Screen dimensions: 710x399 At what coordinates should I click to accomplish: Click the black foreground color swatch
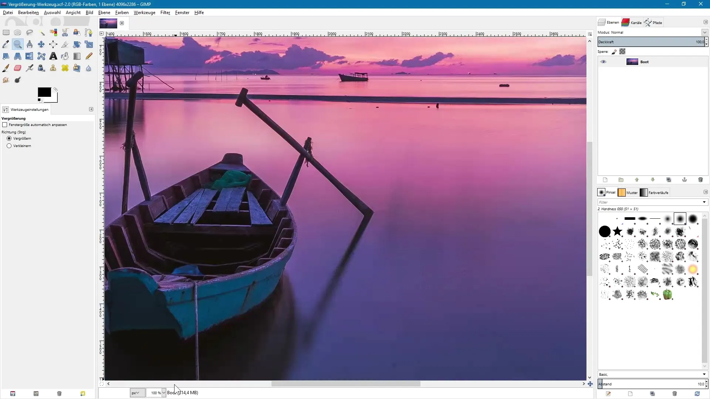[44, 92]
